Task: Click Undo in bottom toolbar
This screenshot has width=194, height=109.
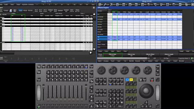Action: [156, 61]
